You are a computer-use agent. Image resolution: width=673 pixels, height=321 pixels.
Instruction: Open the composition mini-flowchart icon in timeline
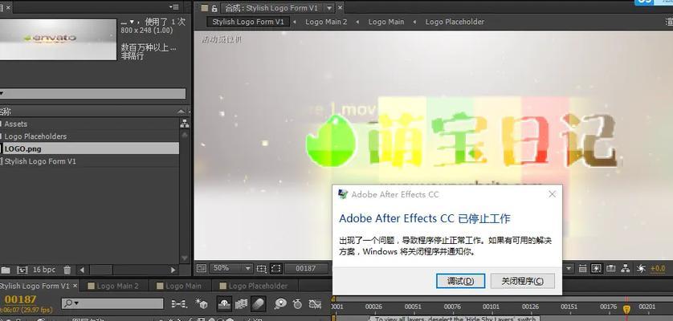click(x=178, y=304)
